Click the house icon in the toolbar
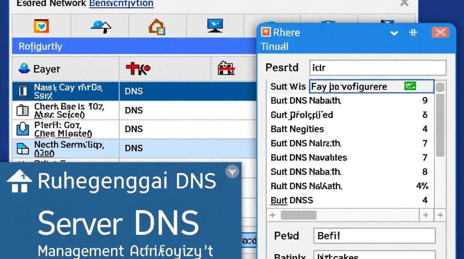This screenshot has width=464, height=259. [x=157, y=27]
